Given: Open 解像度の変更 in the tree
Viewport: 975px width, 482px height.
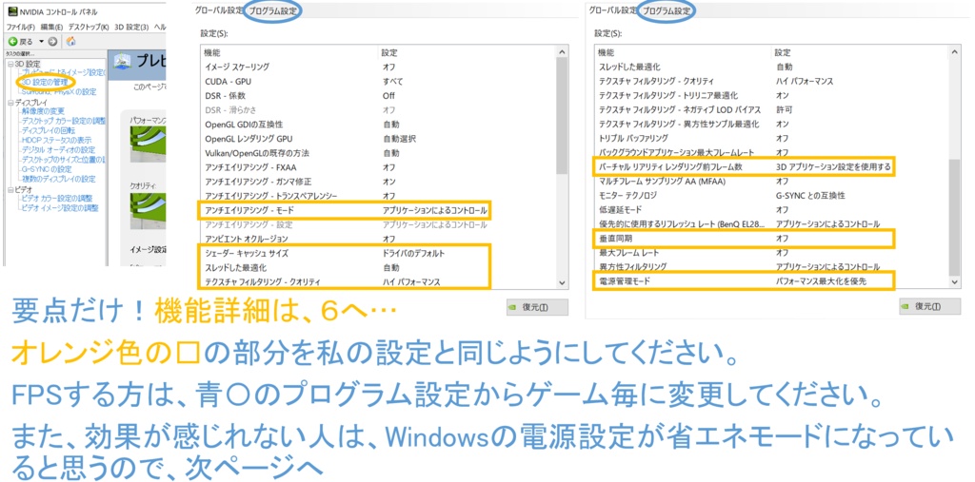Looking at the screenshot, I should tap(43, 110).
